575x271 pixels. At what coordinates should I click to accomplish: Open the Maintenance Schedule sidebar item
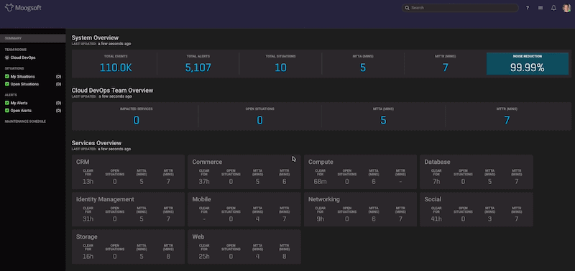(25, 121)
